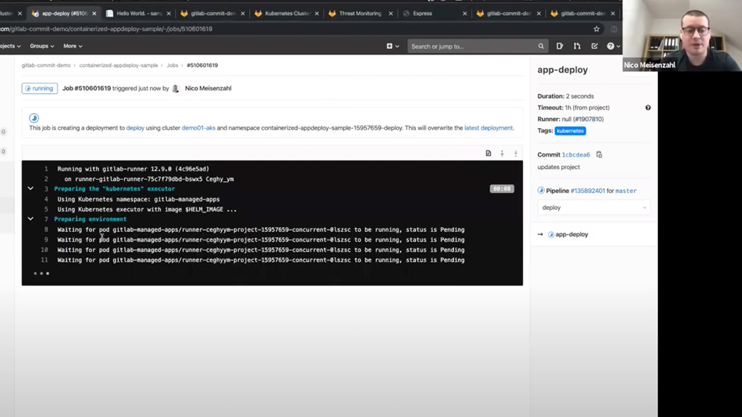Close the Threat Monitoring browser tab
This screenshot has height=417, width=742.
[391, 13]
